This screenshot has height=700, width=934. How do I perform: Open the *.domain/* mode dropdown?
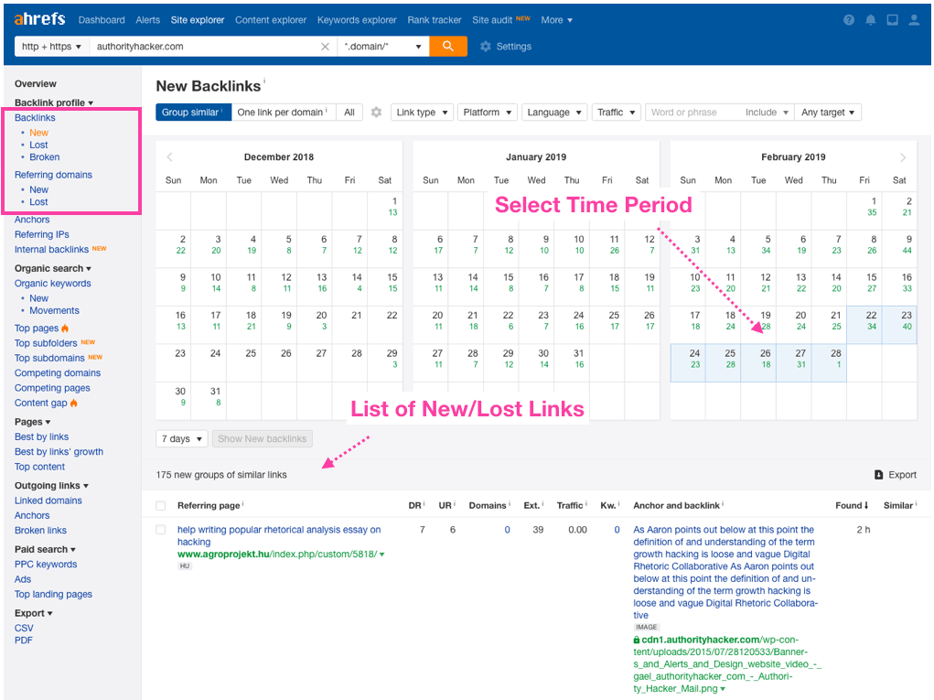pos(382,47)
